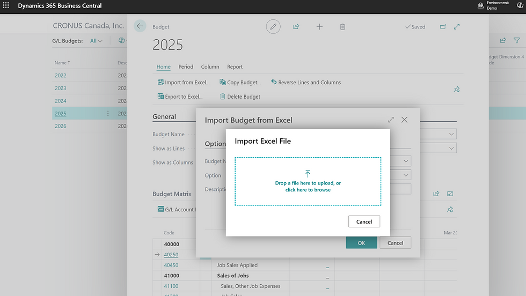Click the pencil edit icon on Budget page
Viewport: 526px width, 296px height.
(x=273, y=26)
